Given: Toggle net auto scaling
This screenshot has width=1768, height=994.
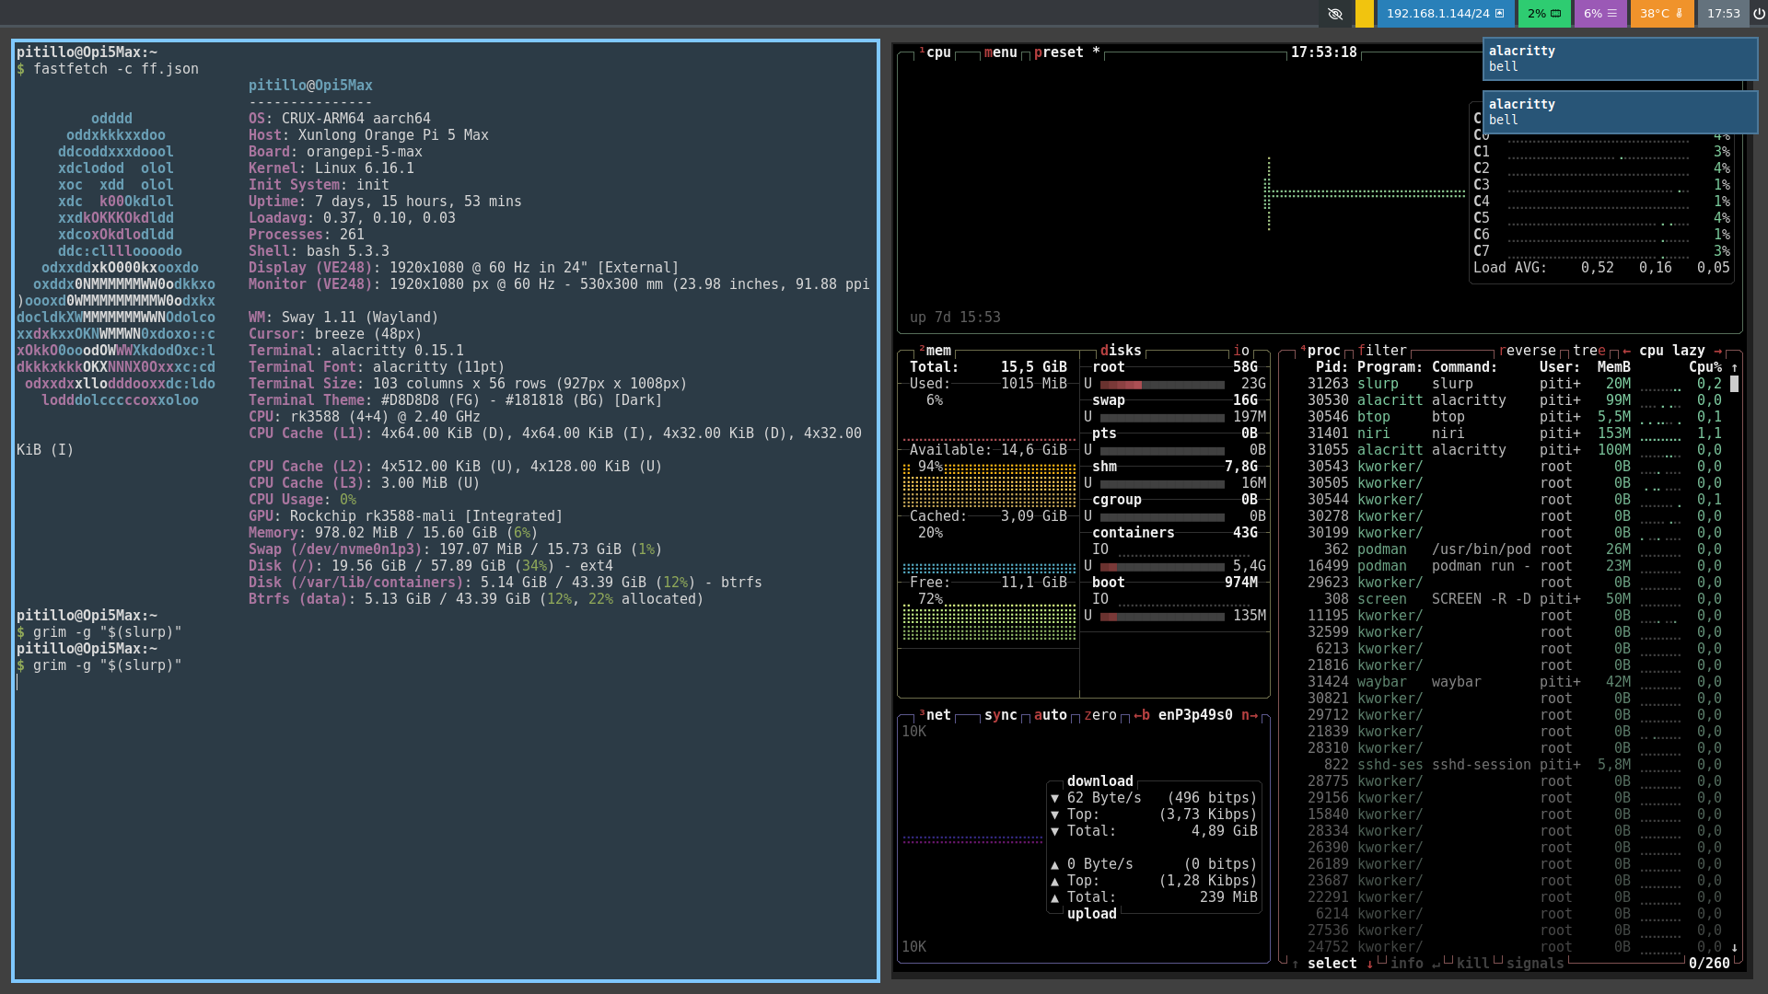Looking at the screenshot, I should (x=1050, y=715).
